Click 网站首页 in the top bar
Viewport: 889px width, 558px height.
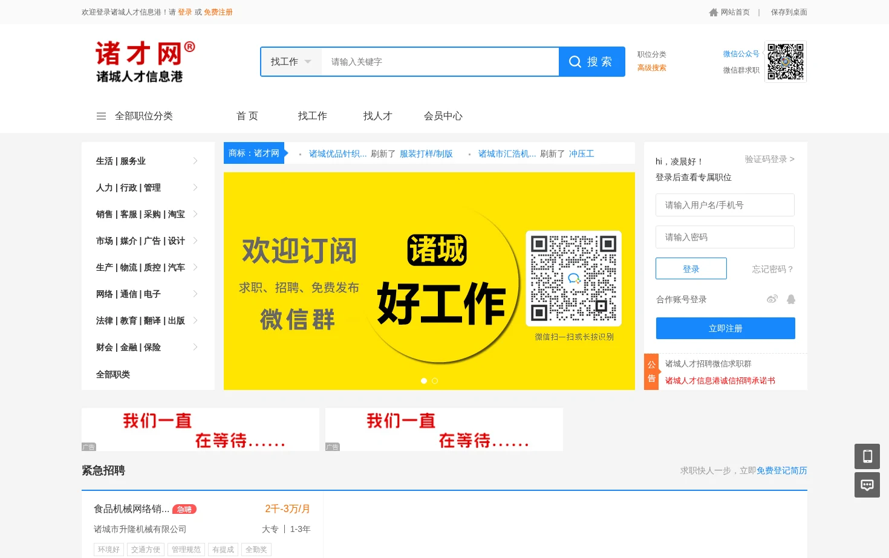(735, 12)
